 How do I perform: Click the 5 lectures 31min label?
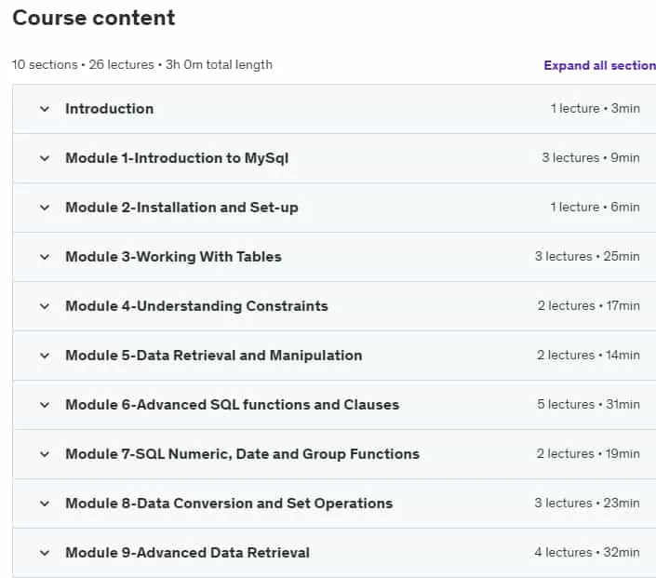(x=588, y=404)
